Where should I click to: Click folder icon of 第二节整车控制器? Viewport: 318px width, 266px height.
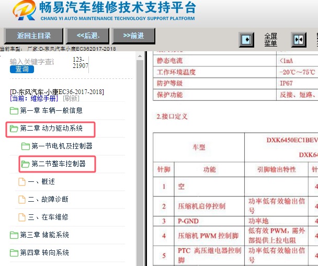[26, 164]
